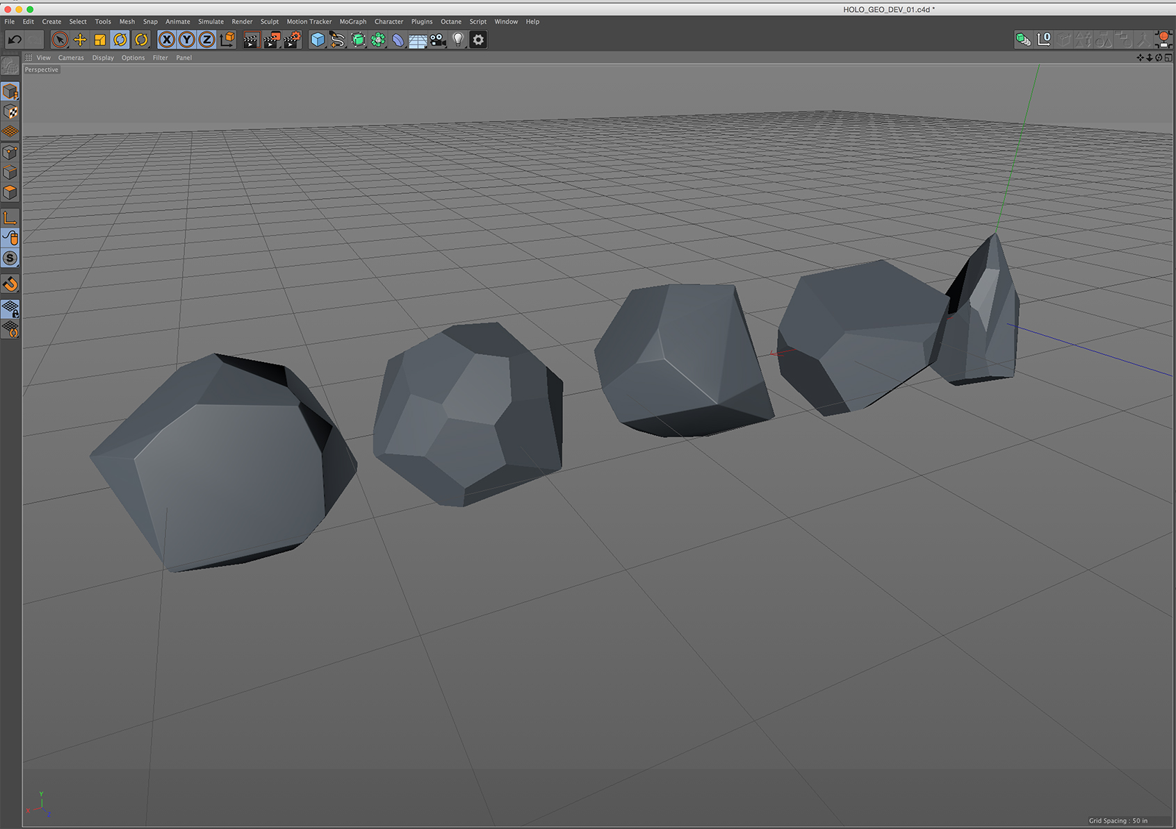The height and width of the screenshot is (829, 1176).
Task: Click the Undo arrow icon
Action: click(14, 40)
